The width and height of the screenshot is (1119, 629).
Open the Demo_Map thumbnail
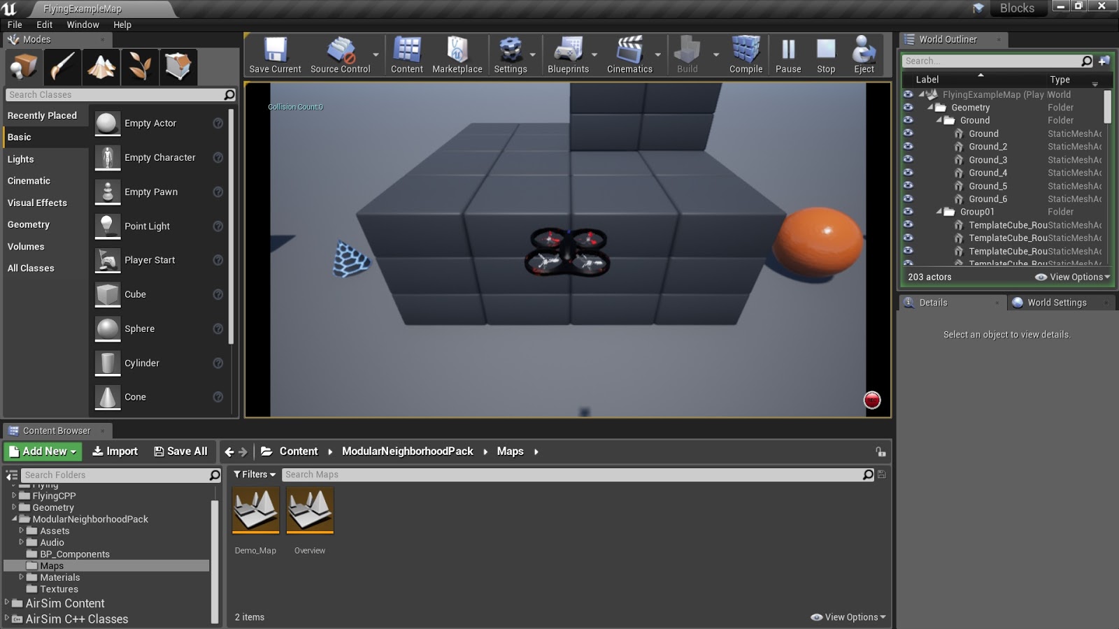pyautogui.click(x=255, y=510)
